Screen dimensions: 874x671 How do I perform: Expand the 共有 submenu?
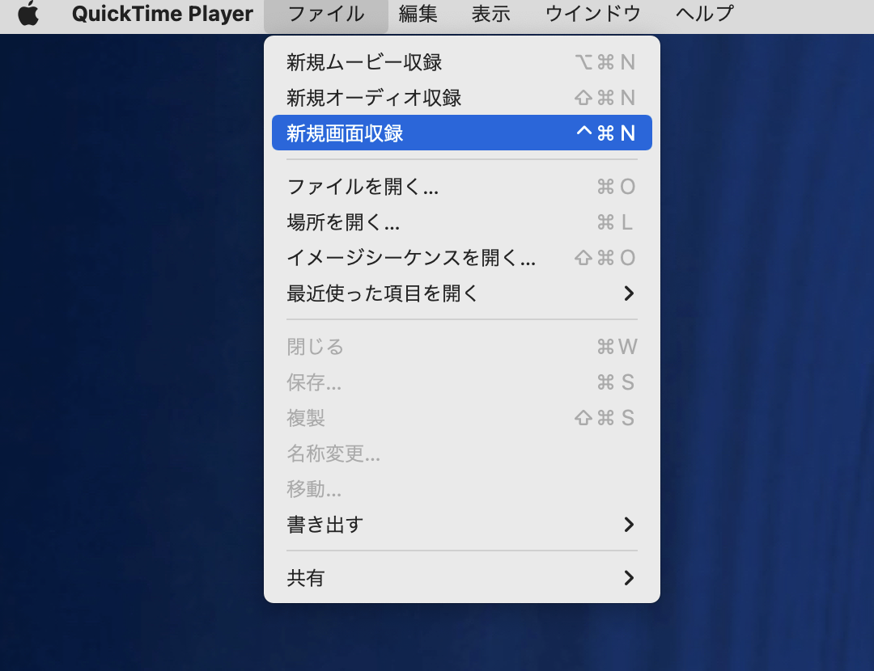(x=461, y=578)
